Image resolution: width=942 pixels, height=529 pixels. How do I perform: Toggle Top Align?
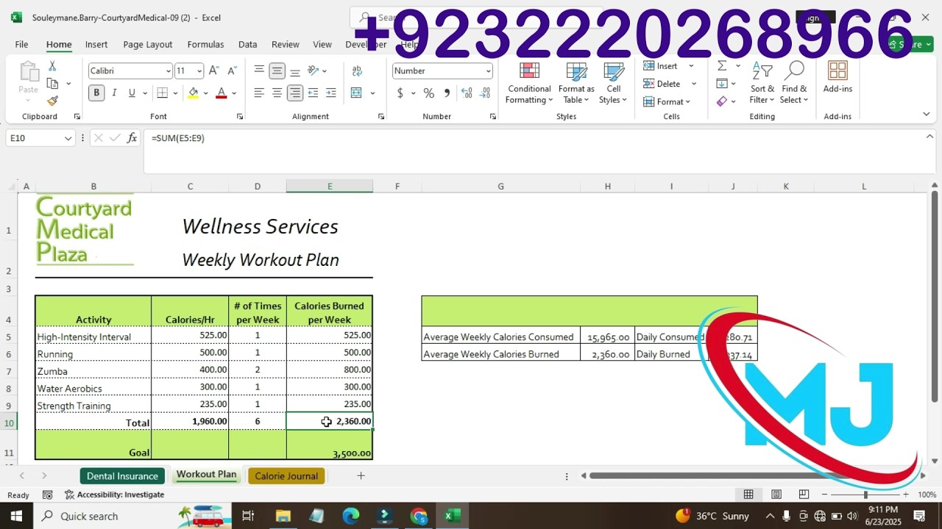tap(259, 71)
